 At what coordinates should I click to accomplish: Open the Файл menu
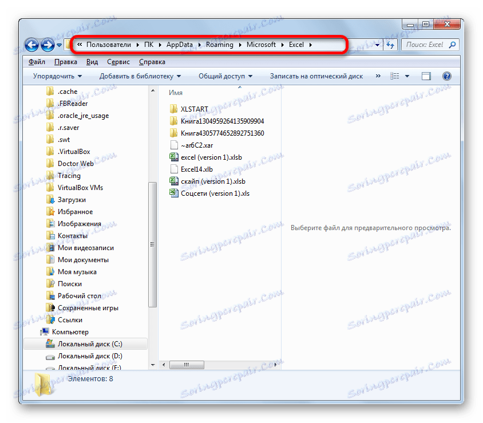tap(37, 62)
